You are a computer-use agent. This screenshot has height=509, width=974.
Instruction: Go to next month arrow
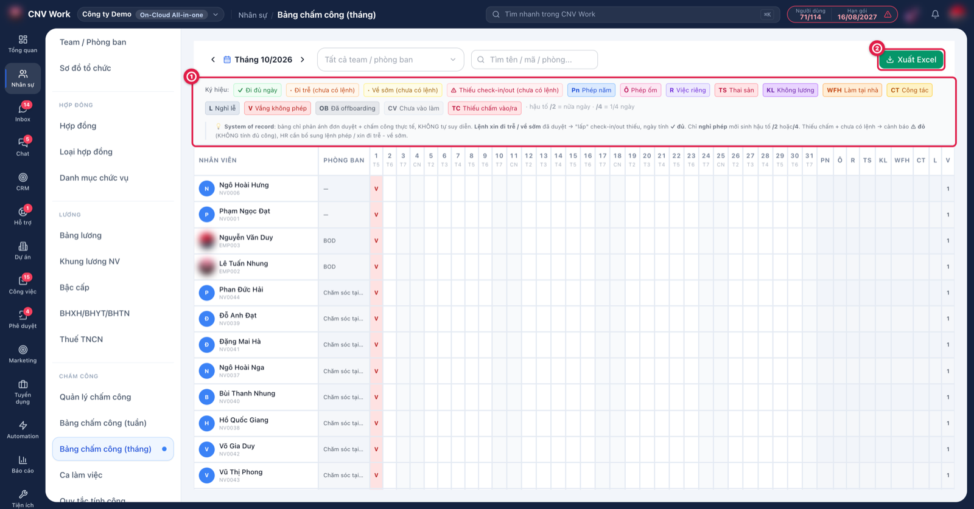pyautogui.click(x=303, y=60)
